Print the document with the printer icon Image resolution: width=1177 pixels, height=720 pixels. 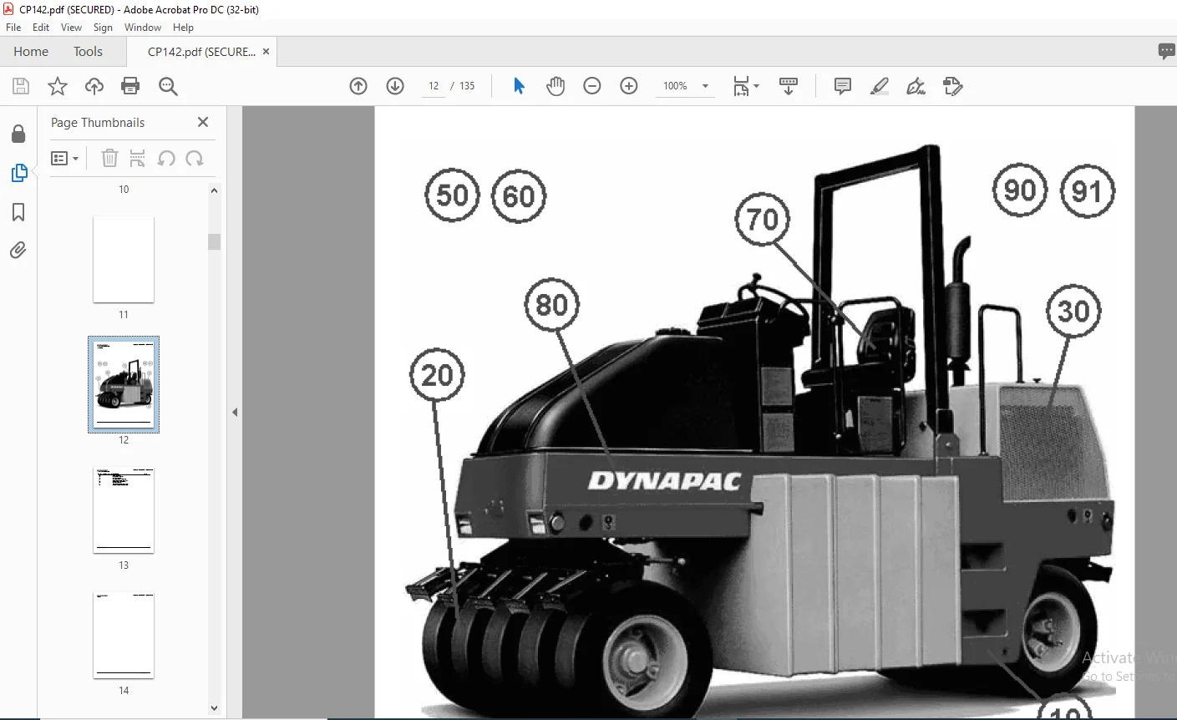click(130, 86)
